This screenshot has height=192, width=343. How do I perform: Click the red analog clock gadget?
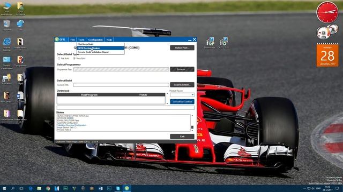[327, 12]
